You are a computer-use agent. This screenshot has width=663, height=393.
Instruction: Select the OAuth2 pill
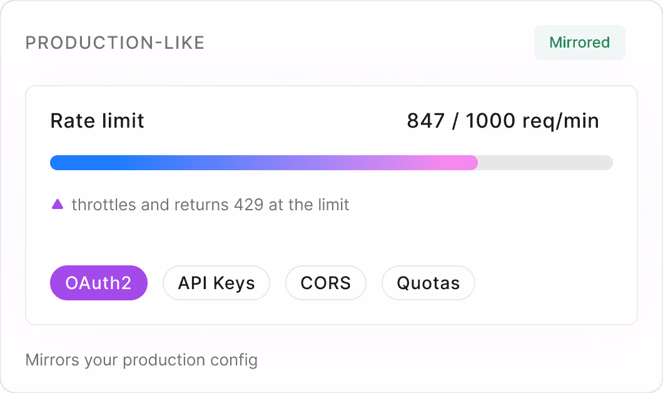click(99, 283)
